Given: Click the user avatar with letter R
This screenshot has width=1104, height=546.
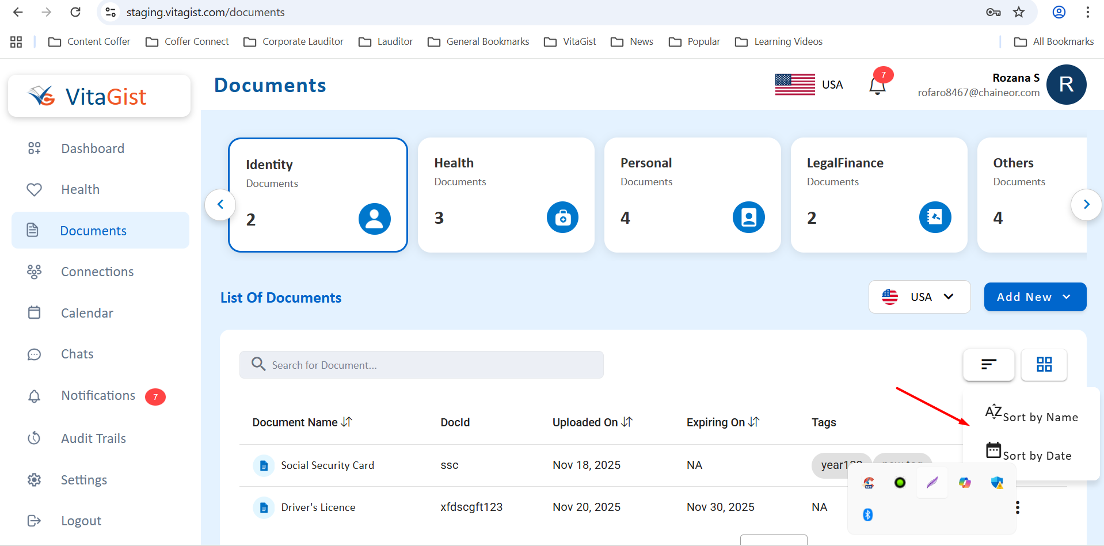Looking at the screenshot, I should (1066, 85).
